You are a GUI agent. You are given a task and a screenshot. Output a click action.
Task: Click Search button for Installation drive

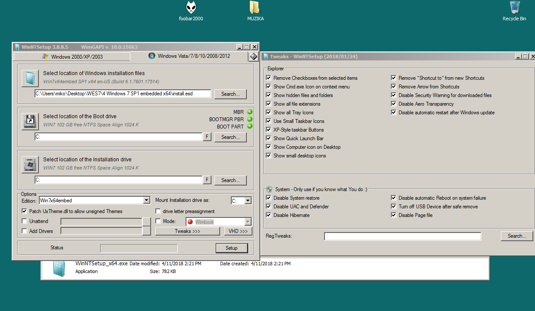(x=230, y=180)
